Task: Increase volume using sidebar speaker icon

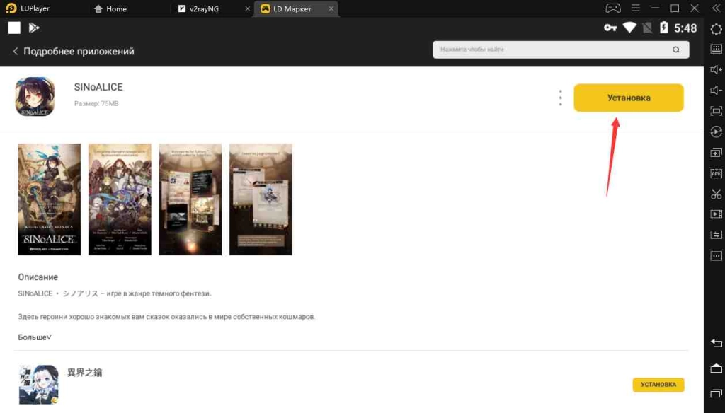Action: 716,69
